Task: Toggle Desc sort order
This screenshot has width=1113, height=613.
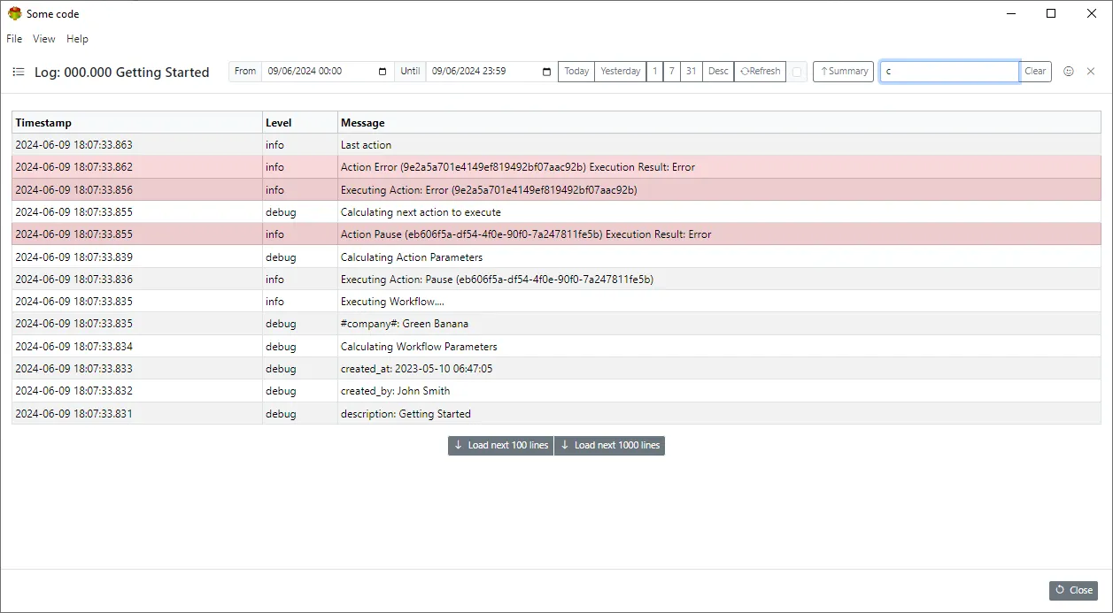Action: [717, 71]
